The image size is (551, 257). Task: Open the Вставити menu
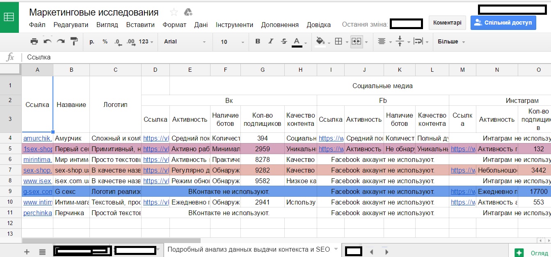(x=140, y=25)
